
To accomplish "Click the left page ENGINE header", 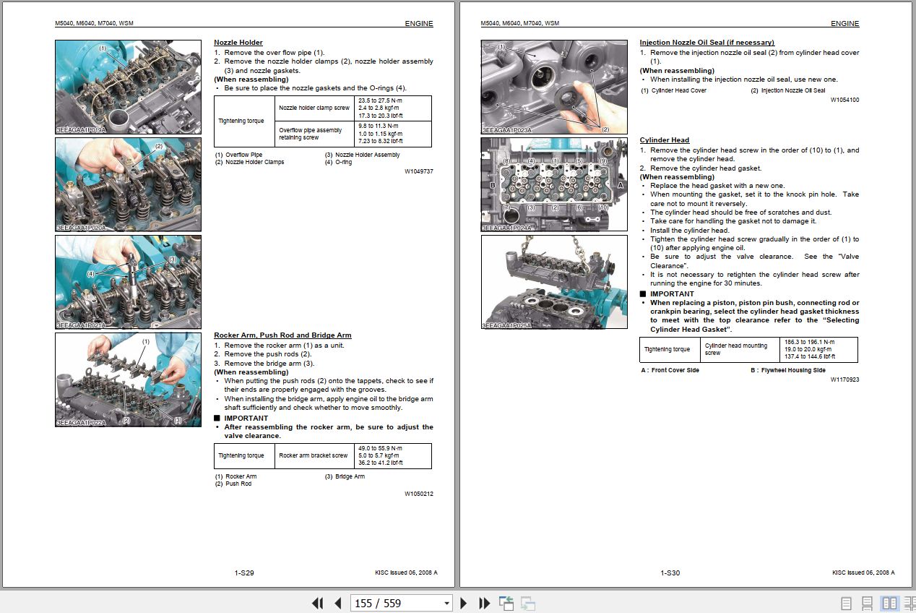I will coord(419,23).
